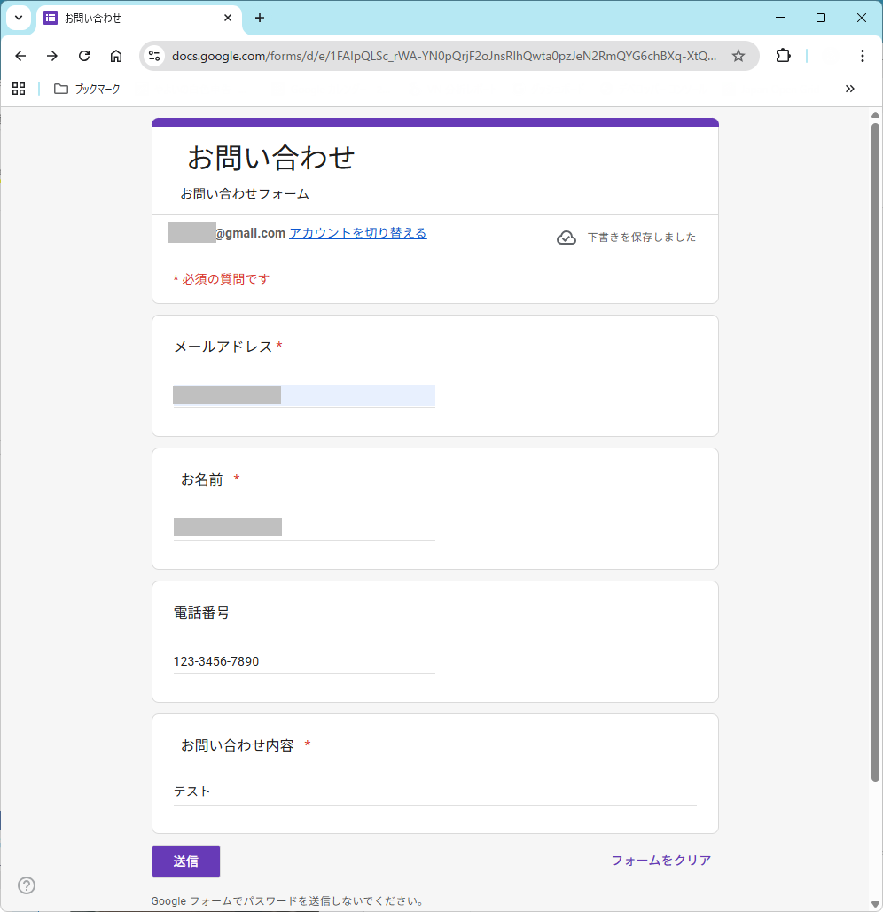Open the Chrome three-dot menu

click(862, 56)
